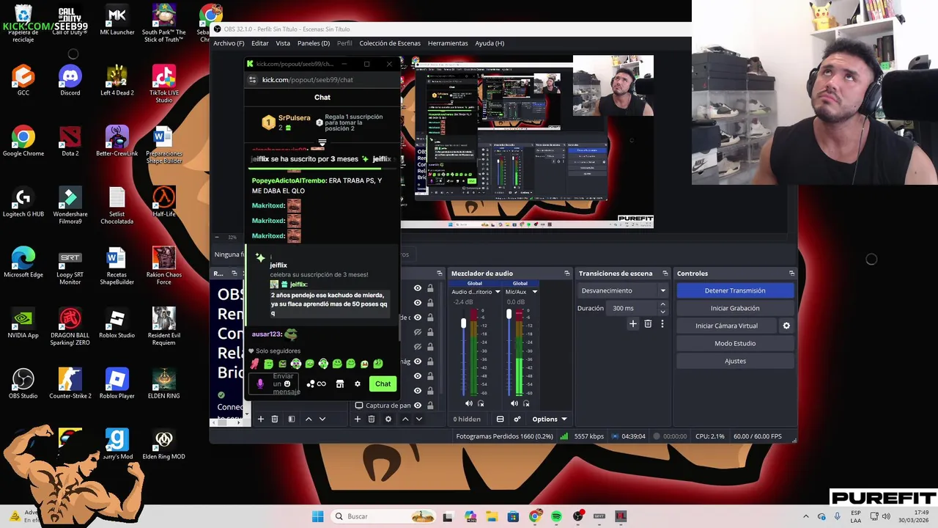Open Kick chat settings gear icon
The height and width of the screenshot is (528, 938).
point(357,384)
